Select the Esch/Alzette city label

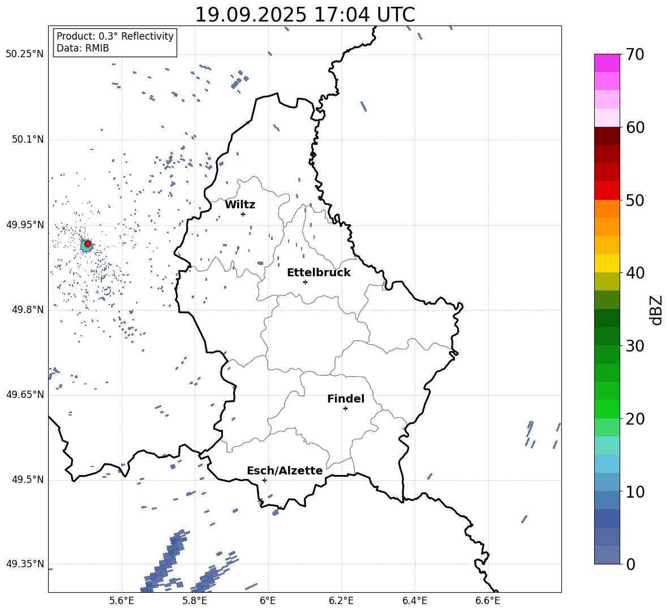click(285, 470)
